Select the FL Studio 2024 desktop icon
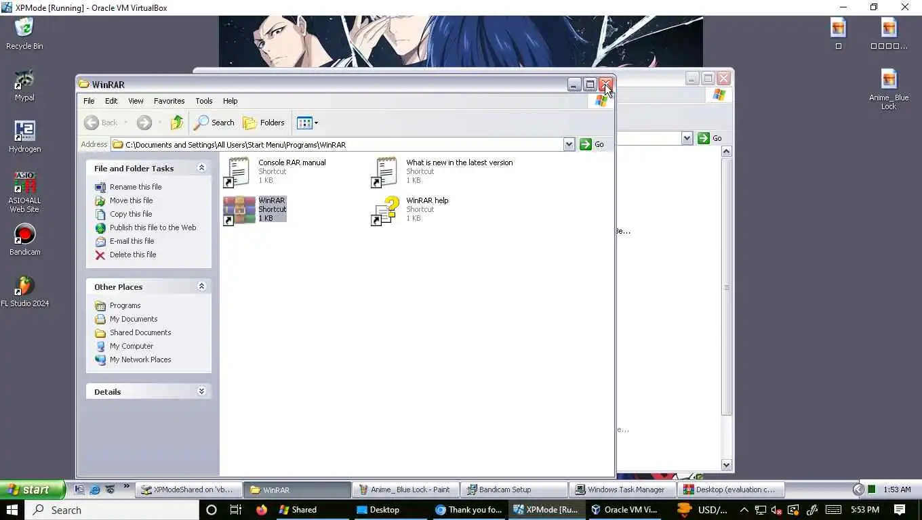The image size is (922, 520). (x=24, y=291)
